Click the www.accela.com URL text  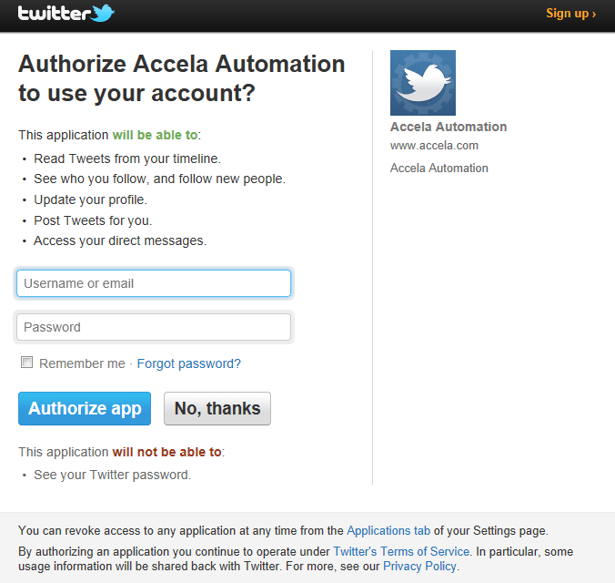tap(434, 146)
